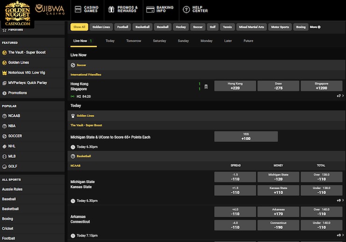Open Aussie Rules in All Sports
The width and height of the screenshot is (346, 242).
tap(12, 189)
